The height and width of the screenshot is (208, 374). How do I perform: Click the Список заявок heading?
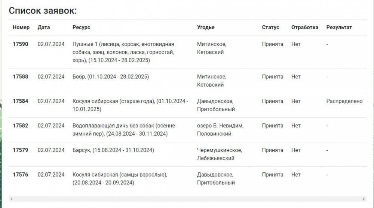pos(43,10)
